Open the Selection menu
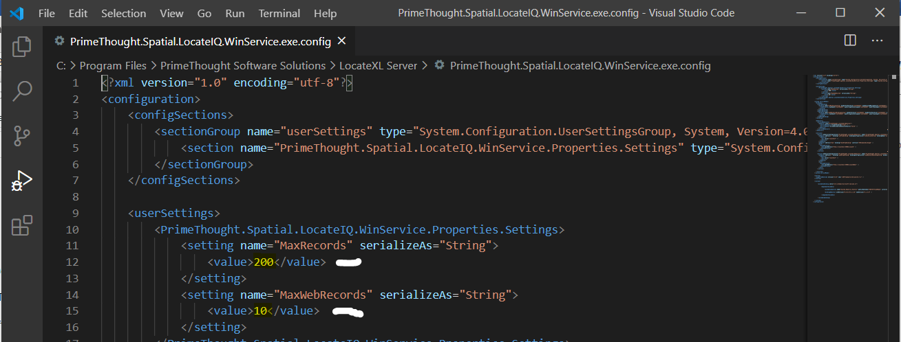 [123, 13]
